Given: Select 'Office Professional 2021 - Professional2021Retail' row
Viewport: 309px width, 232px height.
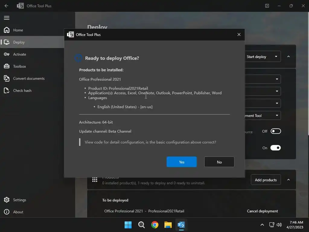Looking at the screenshot, I should 144,211.
